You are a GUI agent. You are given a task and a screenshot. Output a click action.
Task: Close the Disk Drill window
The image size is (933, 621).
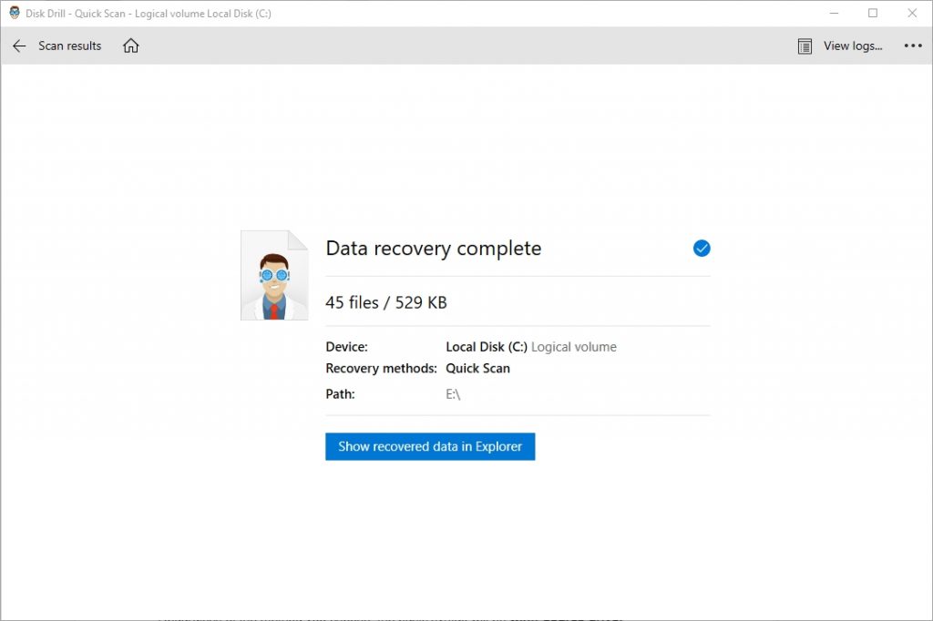(912, 13)
